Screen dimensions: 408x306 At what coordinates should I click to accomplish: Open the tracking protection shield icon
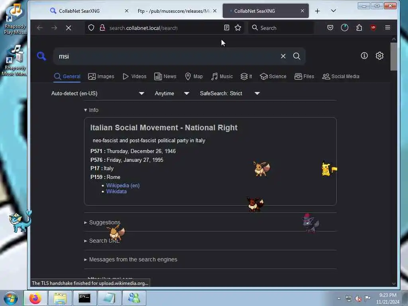point(91,28)
